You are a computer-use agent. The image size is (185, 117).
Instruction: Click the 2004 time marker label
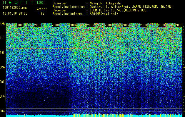73,25
